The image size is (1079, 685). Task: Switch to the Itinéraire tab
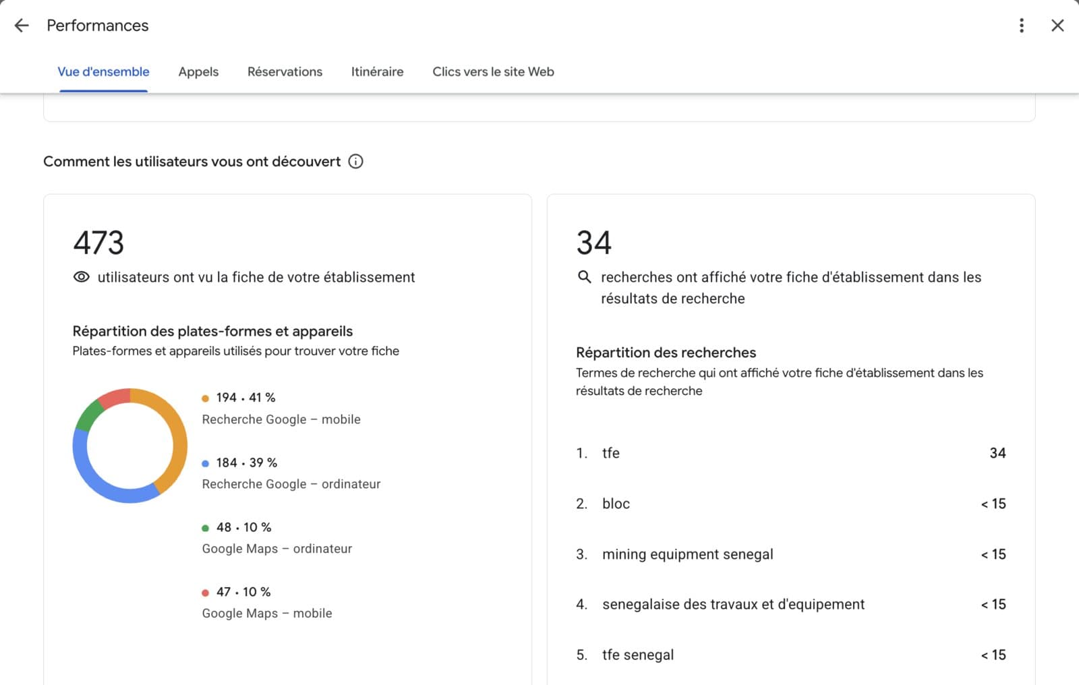377,71
